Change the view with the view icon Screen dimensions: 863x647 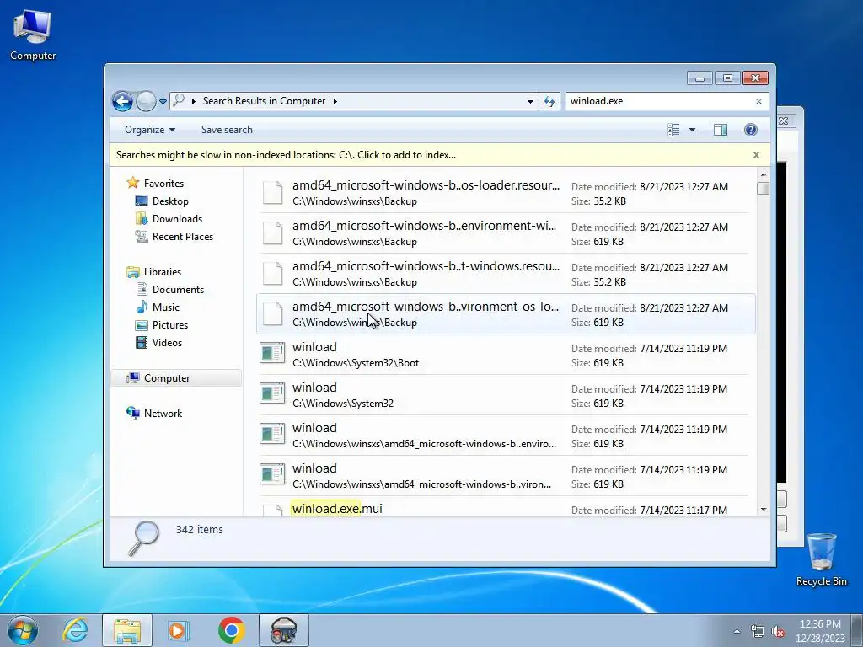coord(673,130)
